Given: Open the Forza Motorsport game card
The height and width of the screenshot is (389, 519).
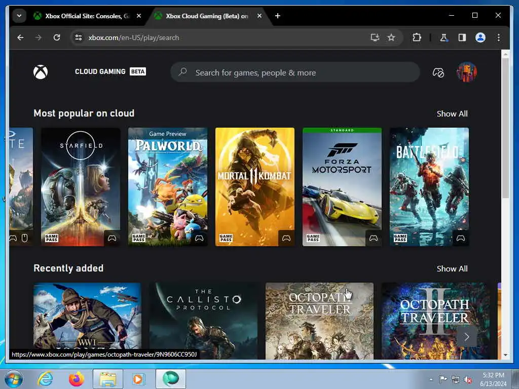Looking at the screenshot, I should (x=342, y=187).
